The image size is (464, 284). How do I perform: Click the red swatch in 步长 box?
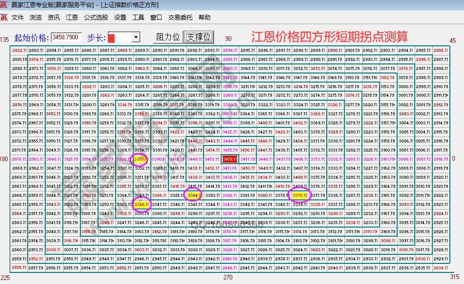[112, 38]
